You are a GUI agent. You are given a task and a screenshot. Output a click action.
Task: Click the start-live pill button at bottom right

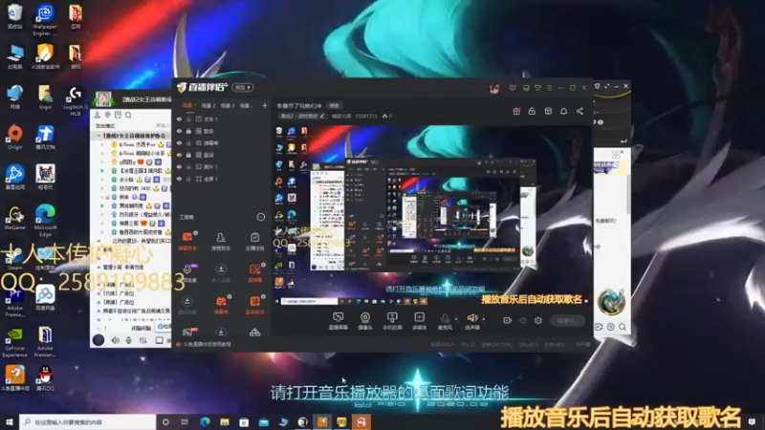tap(567, 321)
